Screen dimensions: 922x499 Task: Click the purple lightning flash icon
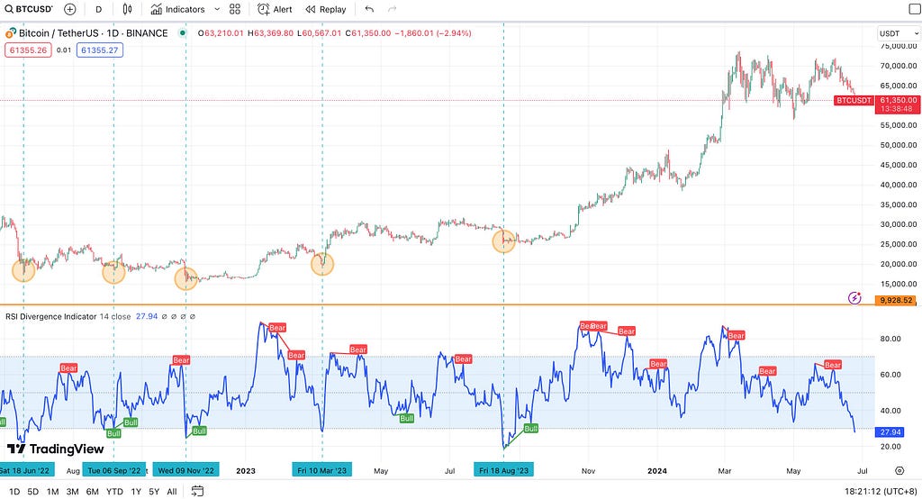pyautogui.click(x=854, y=298)
